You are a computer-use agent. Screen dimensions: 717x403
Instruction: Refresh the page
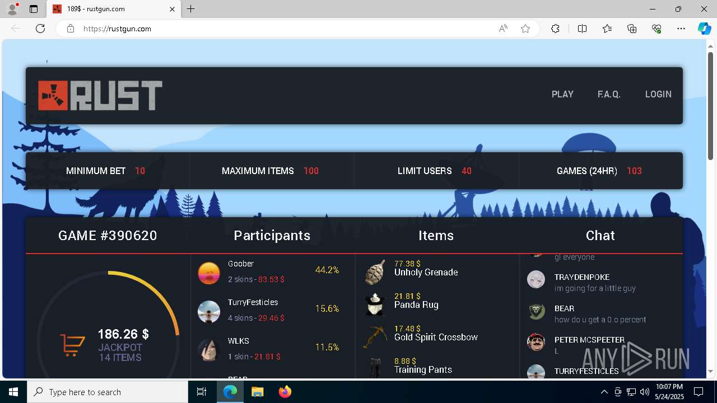pos(40,29)
